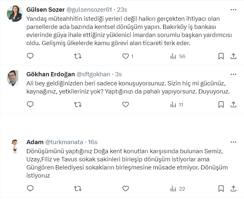Retweet Gülsen Sozer's post
The width and height of the screenshot is (244, 199).
78,56
